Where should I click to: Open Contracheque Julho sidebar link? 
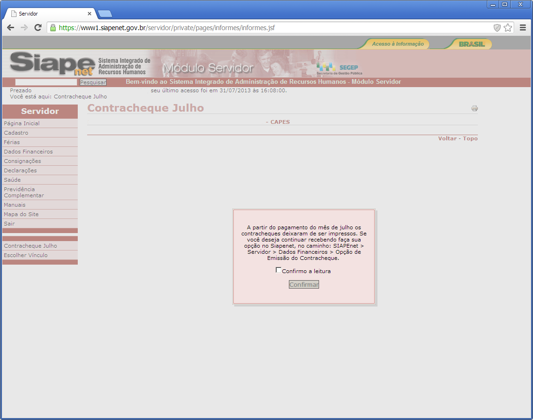point(30,246)
